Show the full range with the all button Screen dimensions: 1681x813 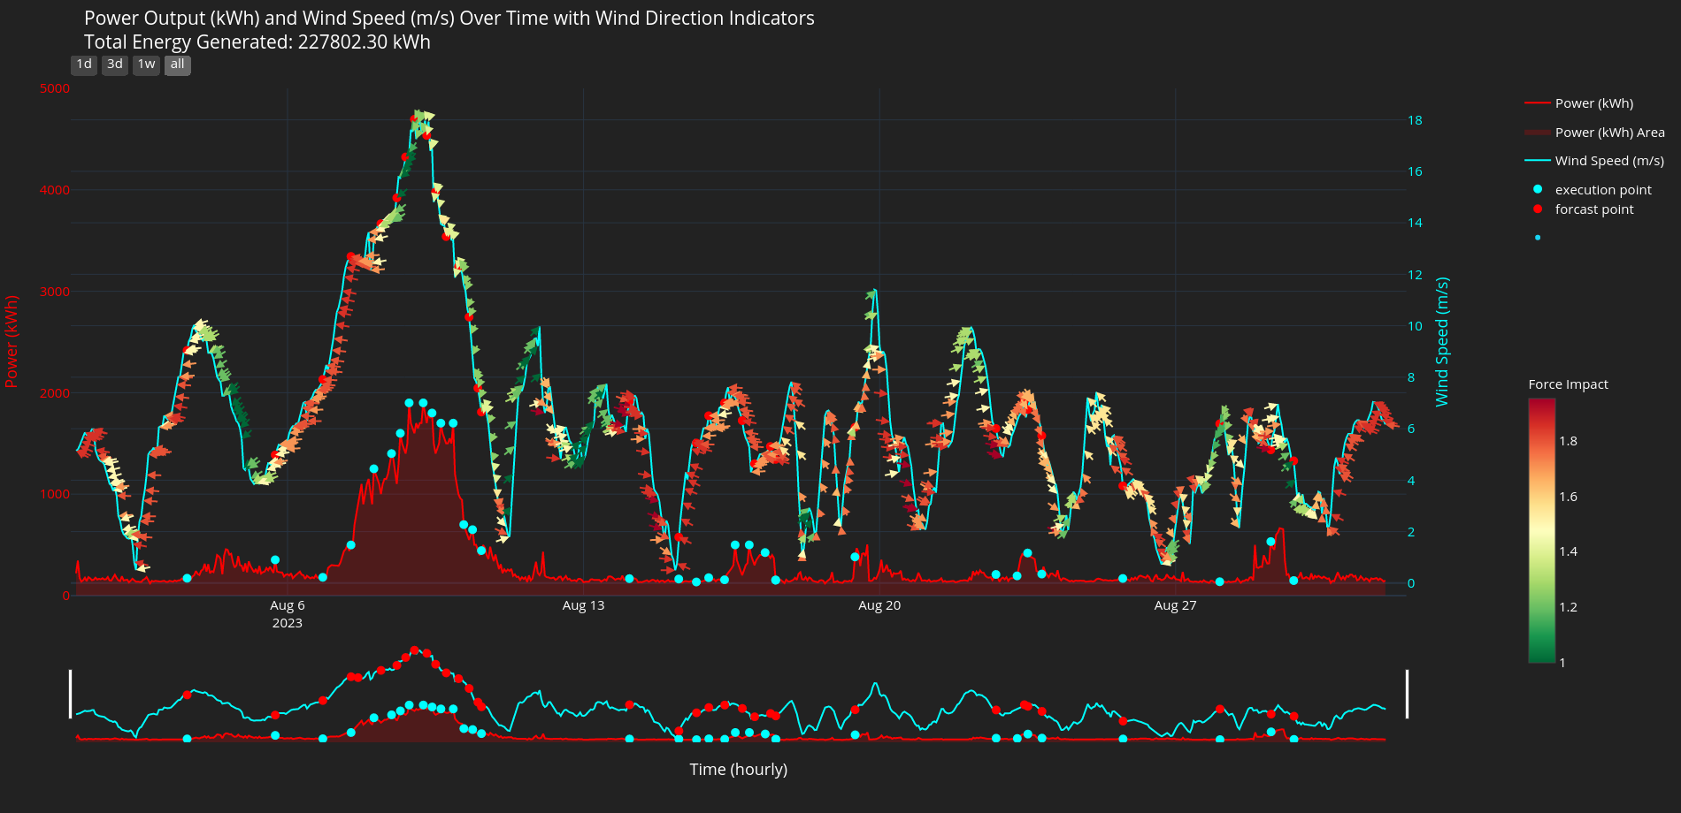click(x=178, y=65)
